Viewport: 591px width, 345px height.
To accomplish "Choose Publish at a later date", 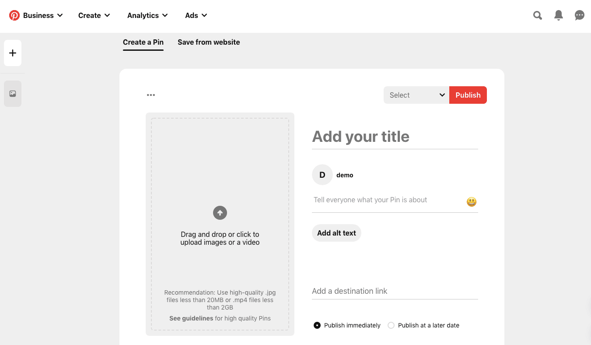I will 391,325.
